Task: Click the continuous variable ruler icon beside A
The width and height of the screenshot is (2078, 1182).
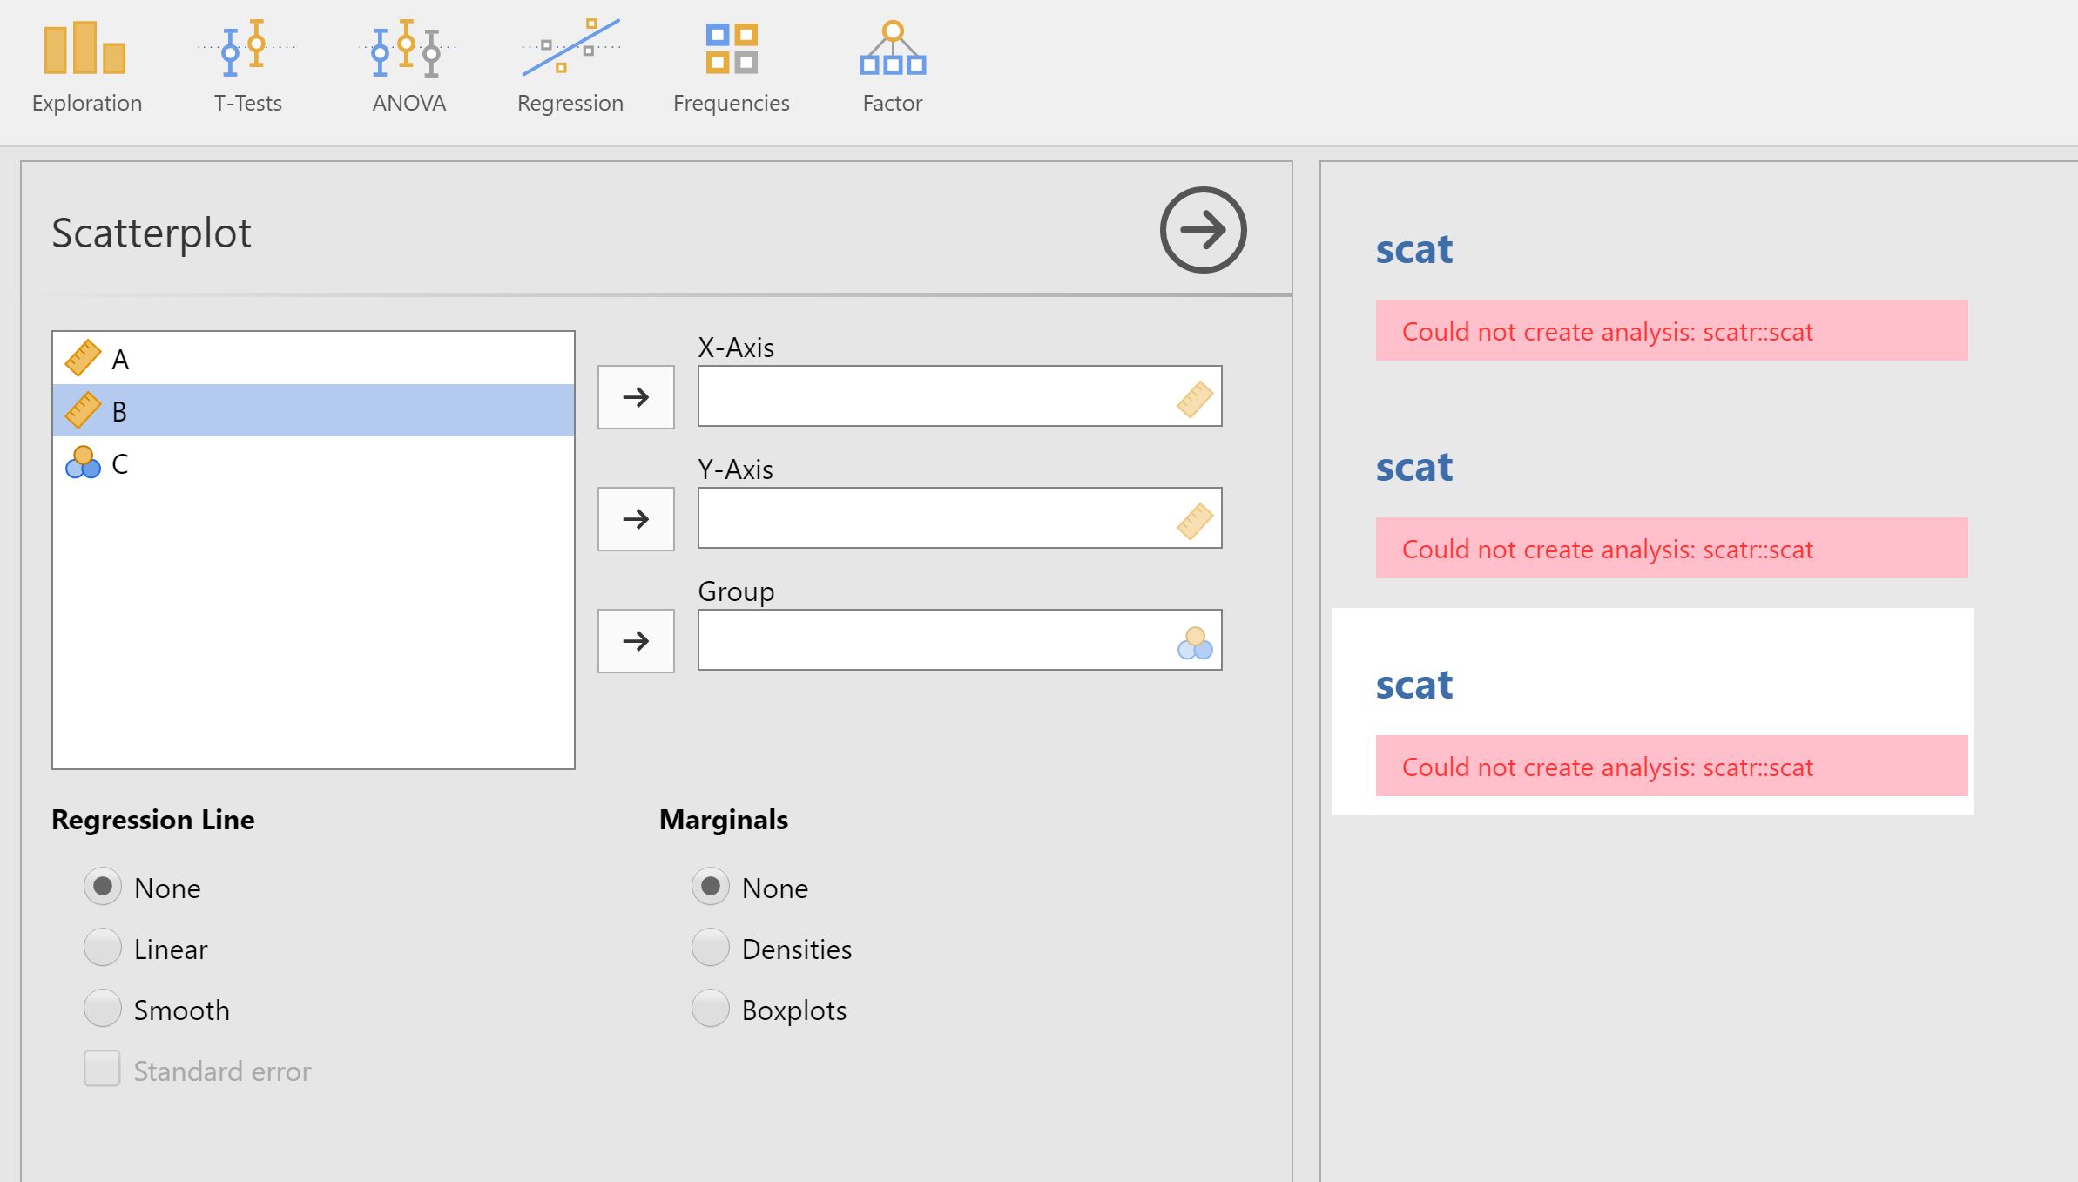Action: coord(83,358)
